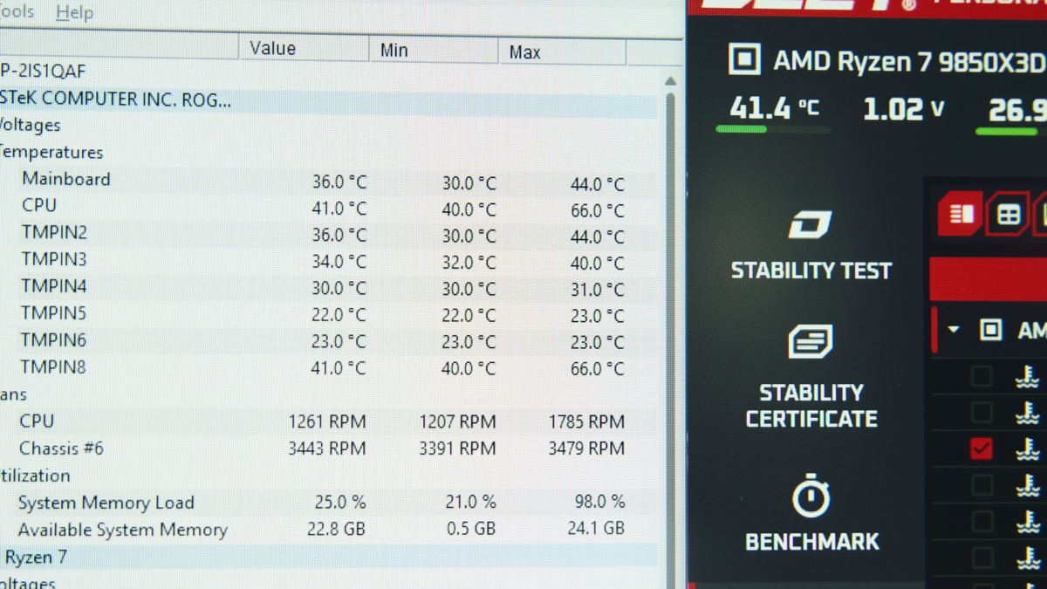Click the temperature icon beside the checked checkbox
This screenshot has height=589, width=1047.
1029,449
